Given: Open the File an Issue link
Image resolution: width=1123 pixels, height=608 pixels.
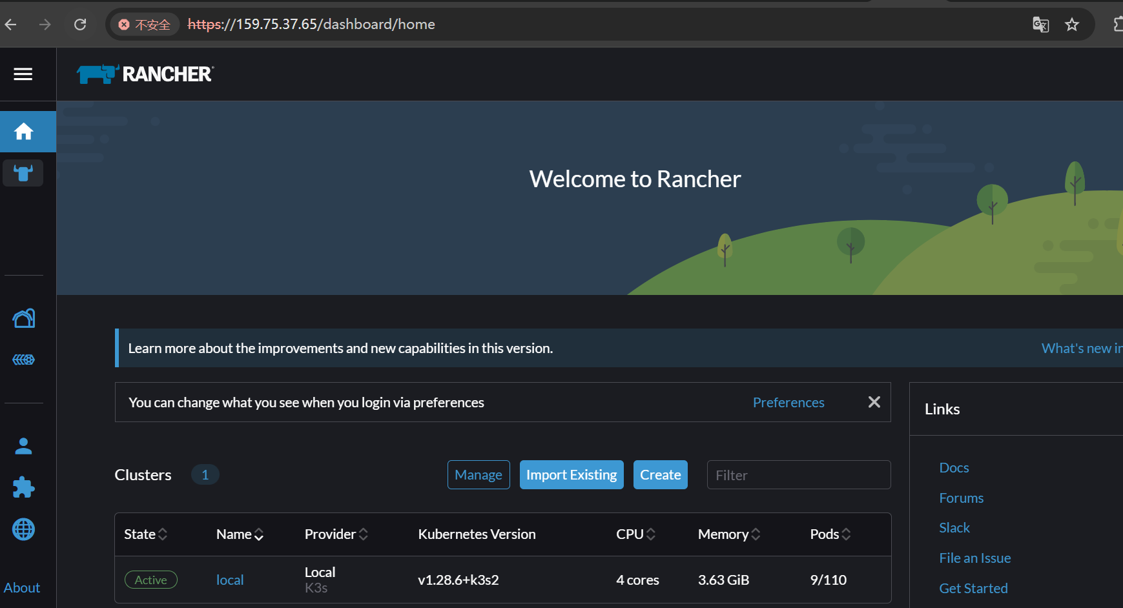Looking at the screenshot, I should point(975,558).
